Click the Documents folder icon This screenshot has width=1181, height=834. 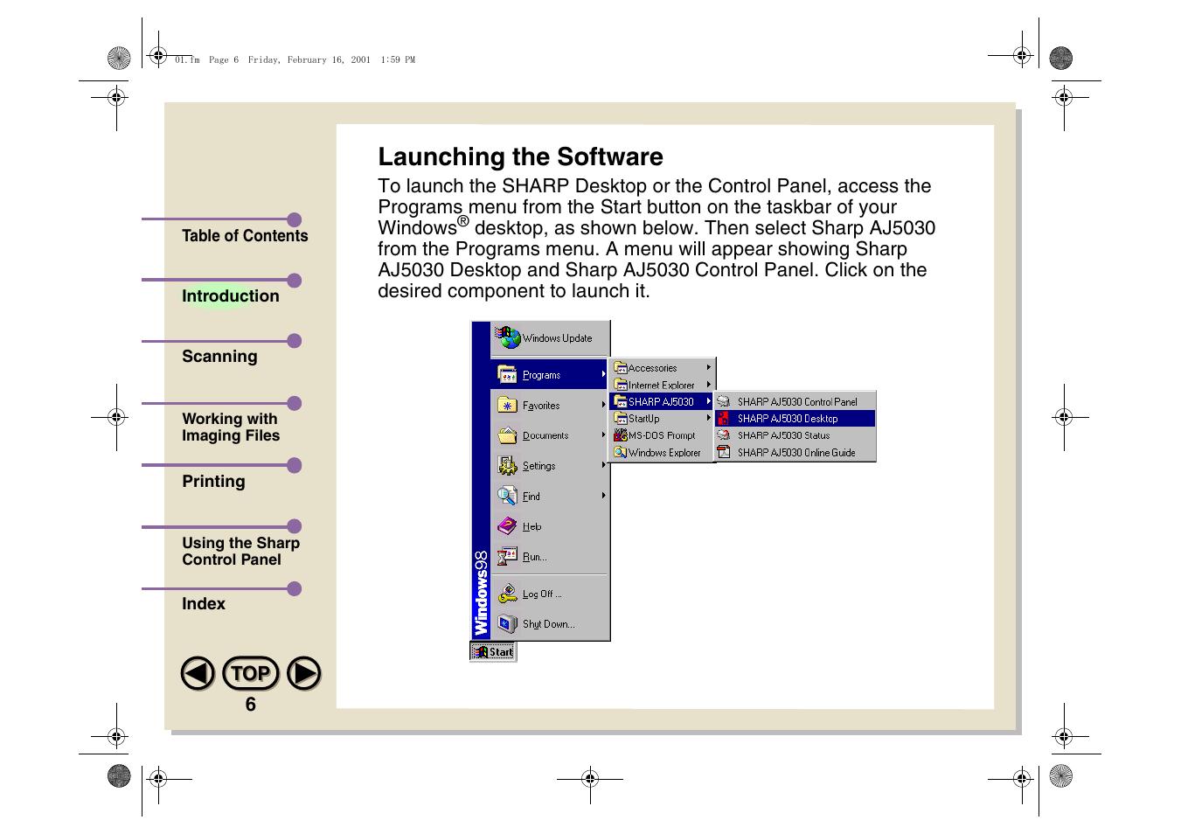tap(507, 435)
